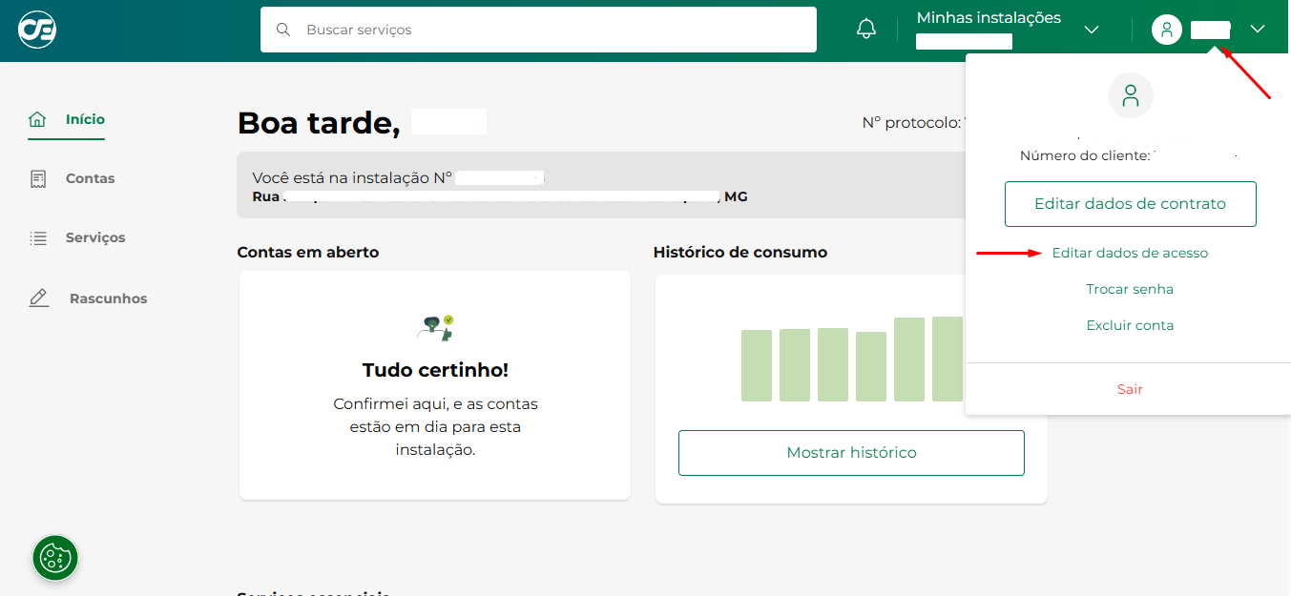This screenshot has height=596, width=1291.
Task: Select the Contas receipt icon
Action: click(38, 178)
